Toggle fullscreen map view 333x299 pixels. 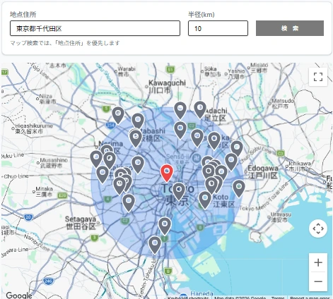click(318, 77)
